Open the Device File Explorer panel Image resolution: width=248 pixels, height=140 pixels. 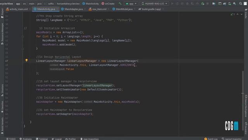click(246, 106)
